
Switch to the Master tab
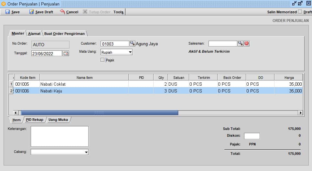(18, 33)
